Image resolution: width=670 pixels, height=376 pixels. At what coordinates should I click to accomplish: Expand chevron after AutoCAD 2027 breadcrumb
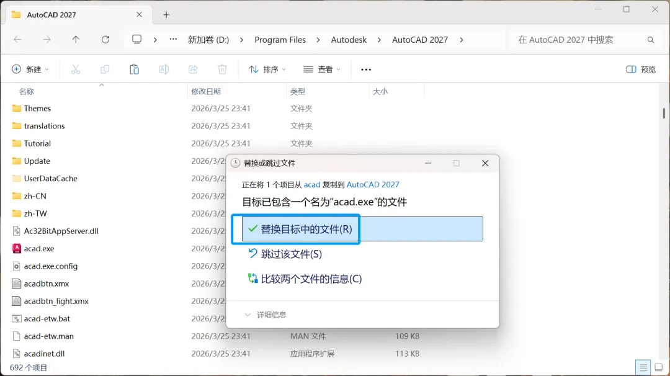coord(461,40)
